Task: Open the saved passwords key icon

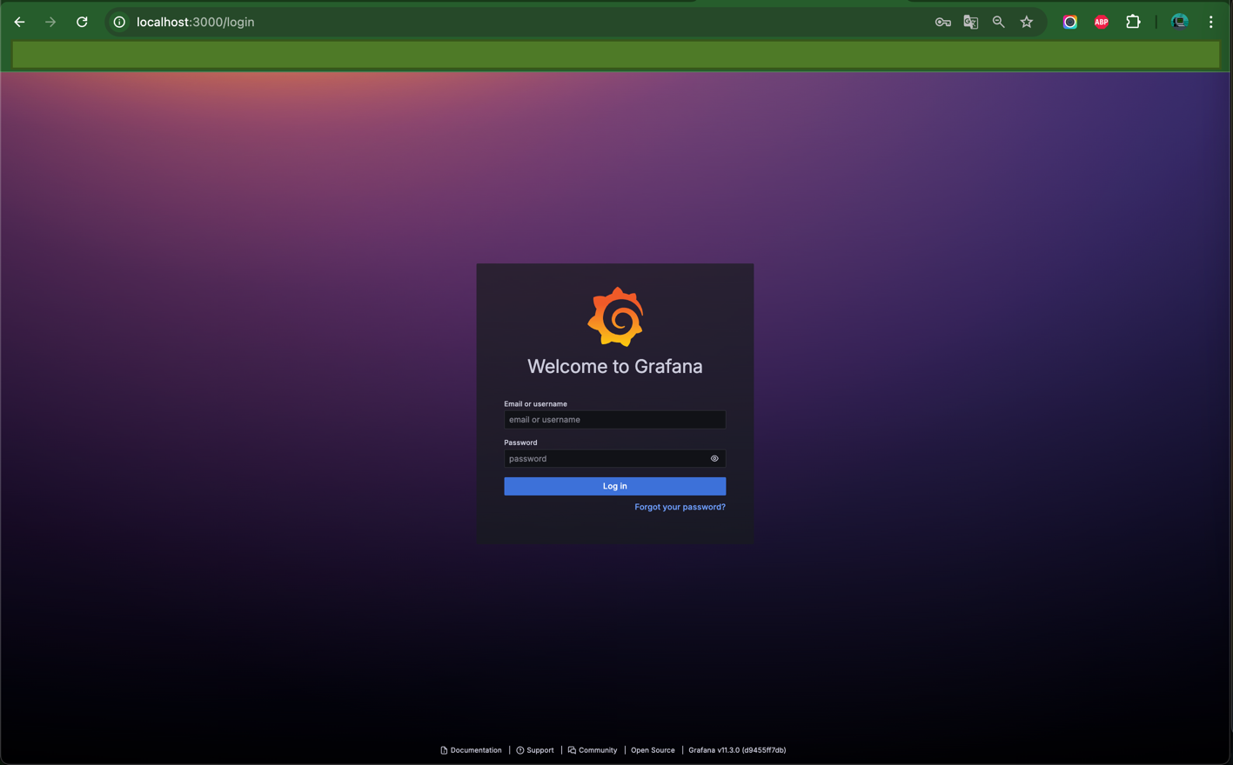Action: [x=942, y=23]
